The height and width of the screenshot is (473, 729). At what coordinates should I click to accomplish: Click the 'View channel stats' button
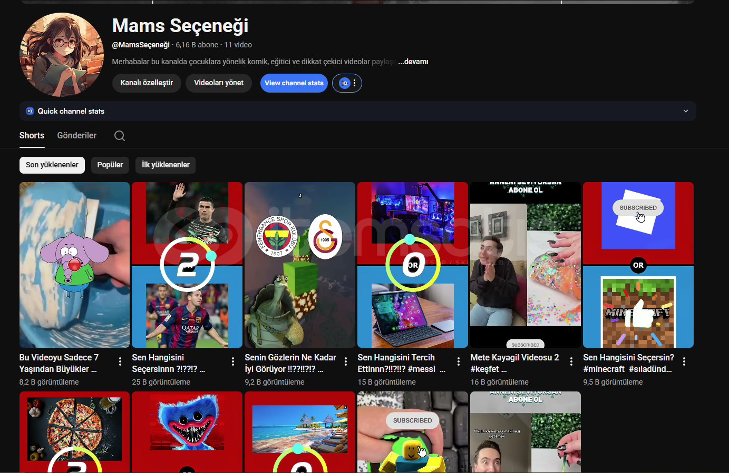pos(294,83)
